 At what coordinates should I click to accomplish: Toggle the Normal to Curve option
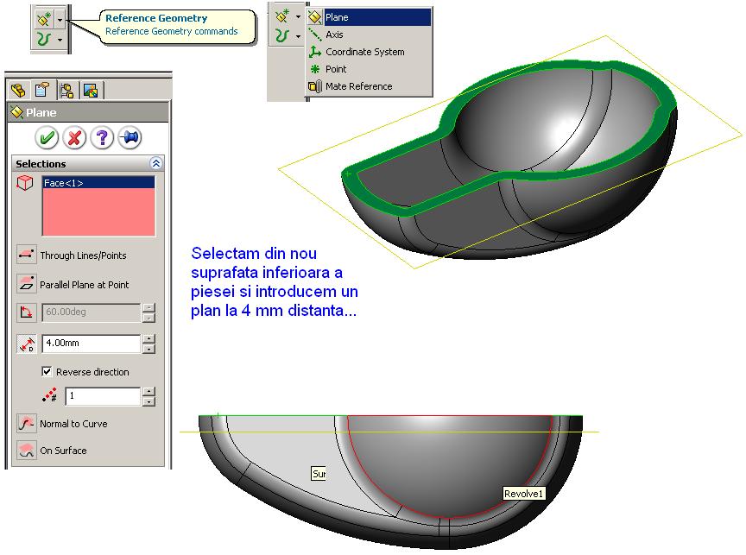26,423
